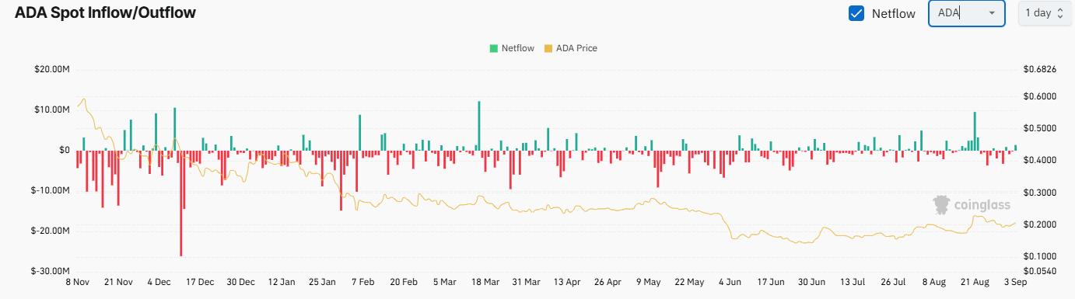Click the $20.00M left axis label

click(52, 69)
